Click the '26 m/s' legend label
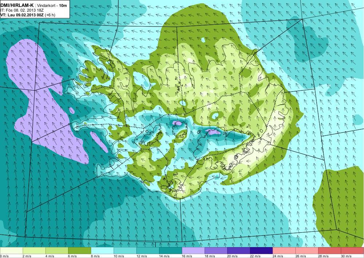The width and height of the screenshot is (364, 258). point(301,256)
